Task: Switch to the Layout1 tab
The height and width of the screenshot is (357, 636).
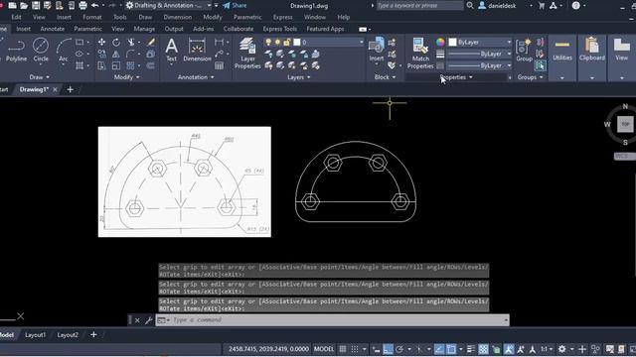Action: pos(36,335)
